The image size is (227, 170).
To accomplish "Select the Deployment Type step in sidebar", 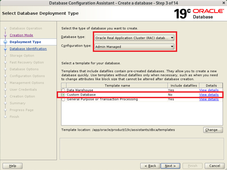I will pos(25,42).
